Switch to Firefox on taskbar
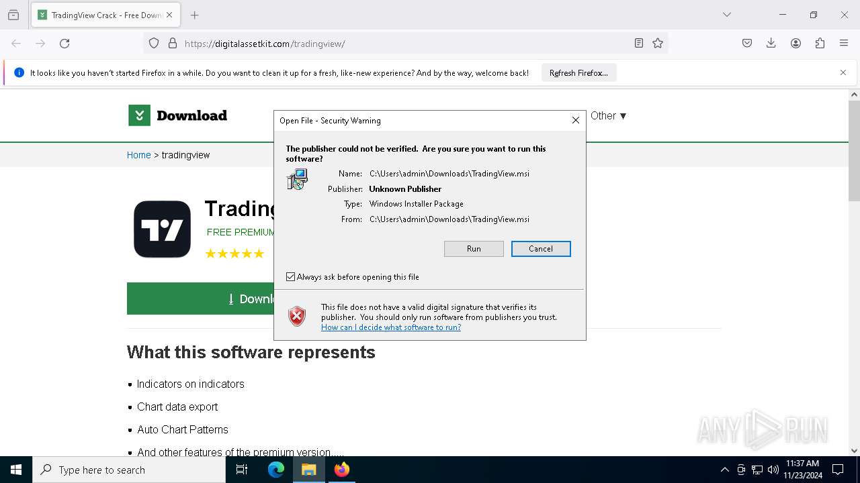Screen dimensions: 860x483 click(342, 470)
